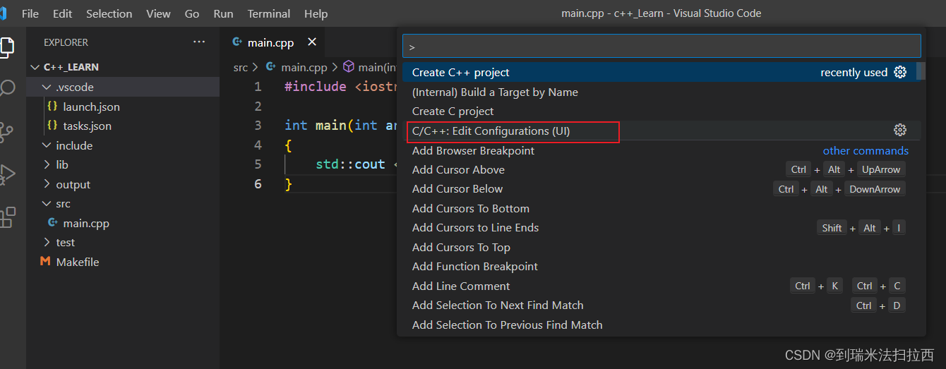The width and height of the screenshot is (946, 369).
Task: Collapse the .vscode folder
Action: pos(47,87)
